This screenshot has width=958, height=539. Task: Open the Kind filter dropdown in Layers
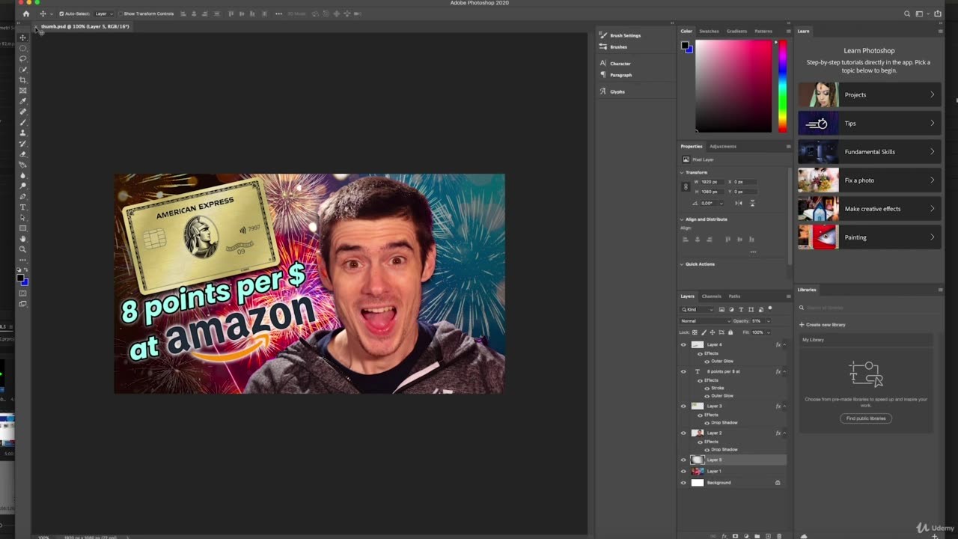click(697, 309)
